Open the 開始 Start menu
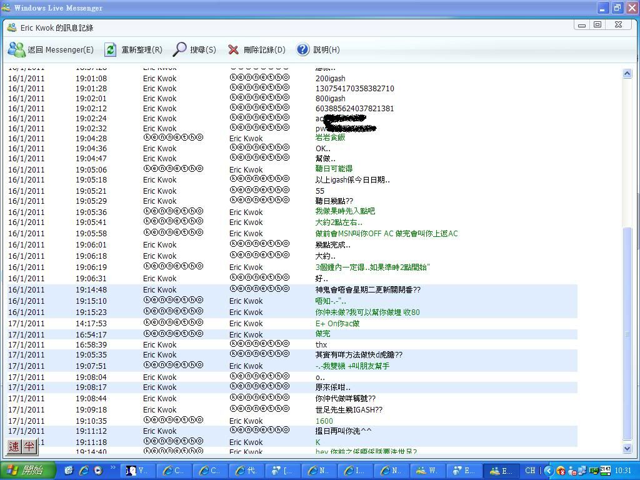The image size is (640, 480). click(27, 471)
